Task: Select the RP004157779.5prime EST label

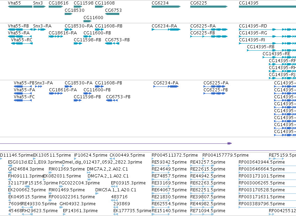Action: pos(226,155)
